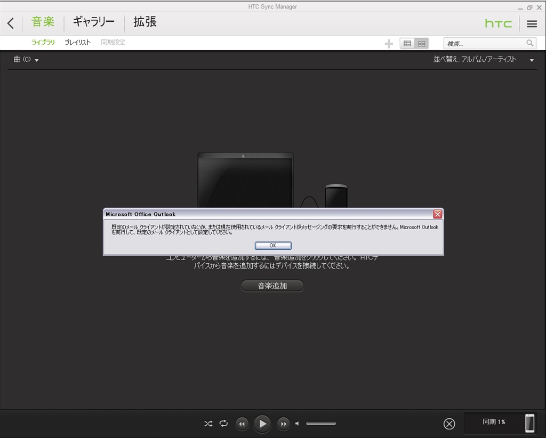Screen dimensions: 546x438
Task: Mute the volume speaker icon
Action: (297, 424)
